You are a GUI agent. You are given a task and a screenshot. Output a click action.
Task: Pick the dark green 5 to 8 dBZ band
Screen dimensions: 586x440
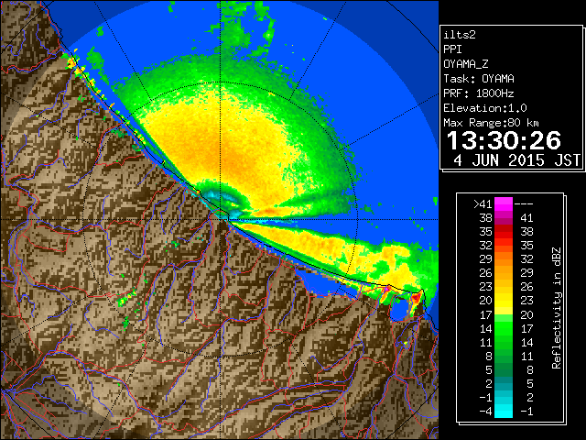[x=504, y=369]
